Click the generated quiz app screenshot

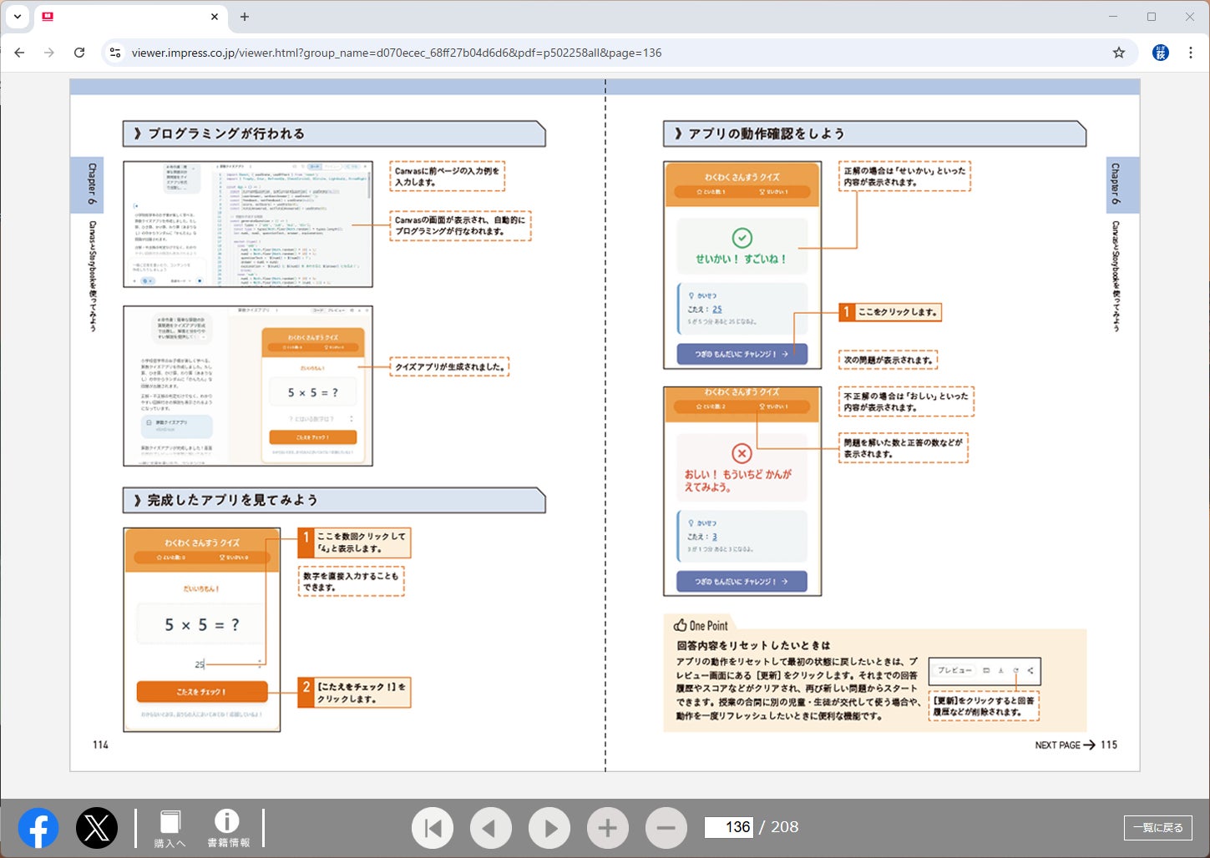pyautogui.click(x=248, y=386)
